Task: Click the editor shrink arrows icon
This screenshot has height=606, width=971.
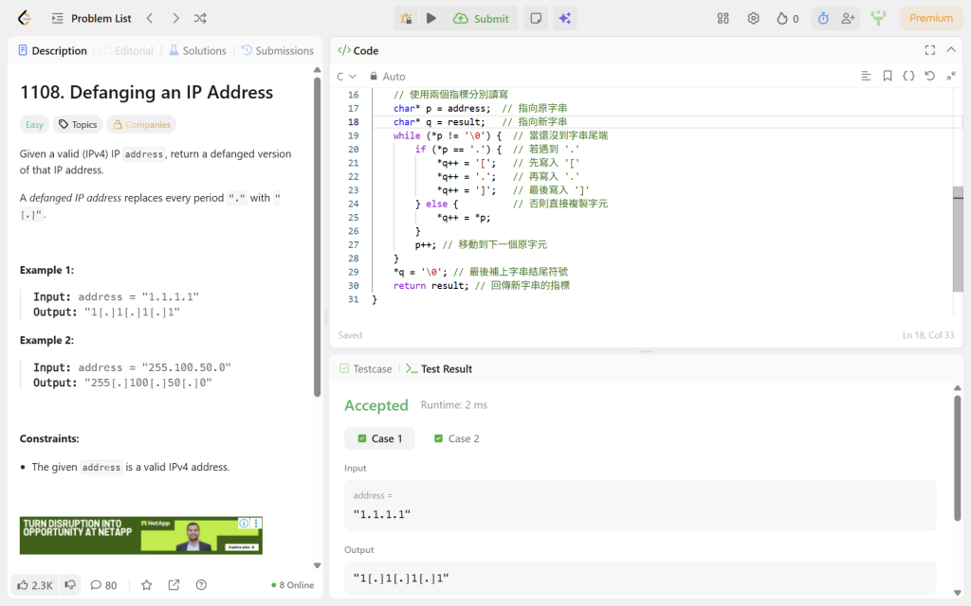Action: pos(951,76)
